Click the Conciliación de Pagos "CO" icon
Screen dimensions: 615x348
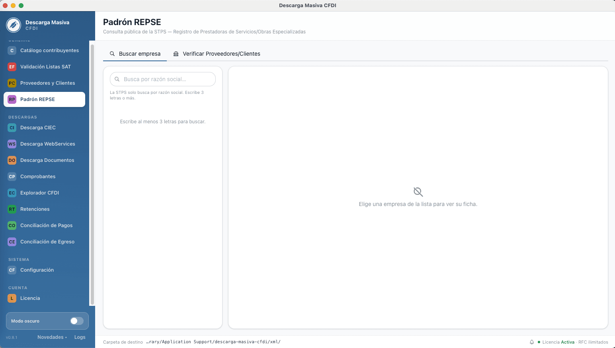(x=12, y=226)
